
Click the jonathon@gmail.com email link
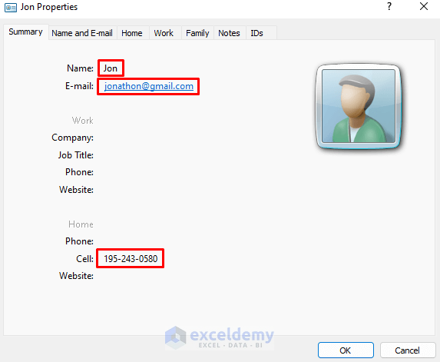149,86
